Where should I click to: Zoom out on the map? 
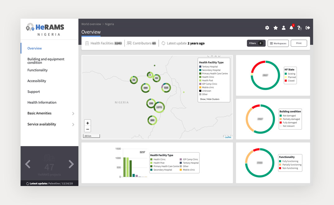click(87, 129)
